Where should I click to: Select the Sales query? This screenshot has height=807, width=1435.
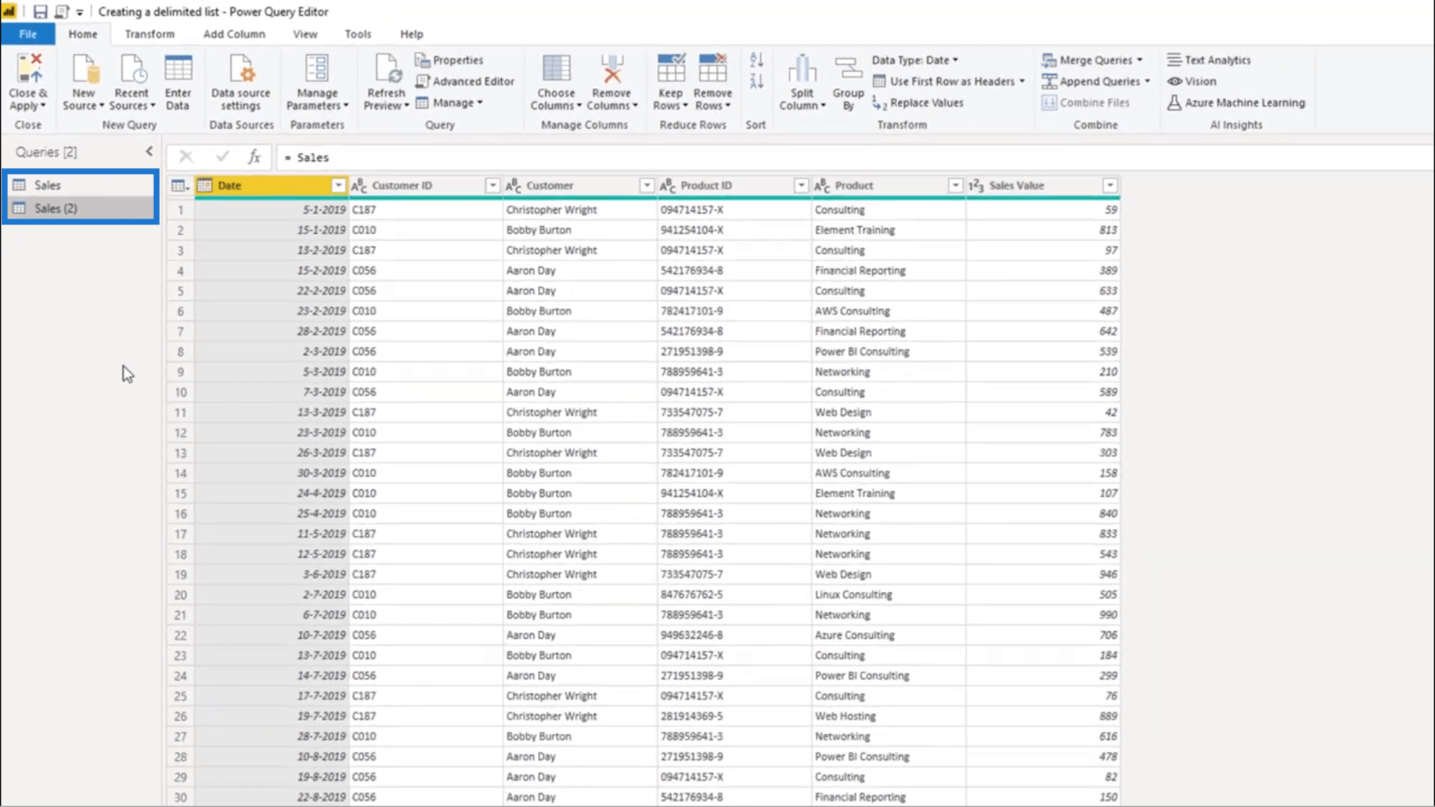[81, 184]
